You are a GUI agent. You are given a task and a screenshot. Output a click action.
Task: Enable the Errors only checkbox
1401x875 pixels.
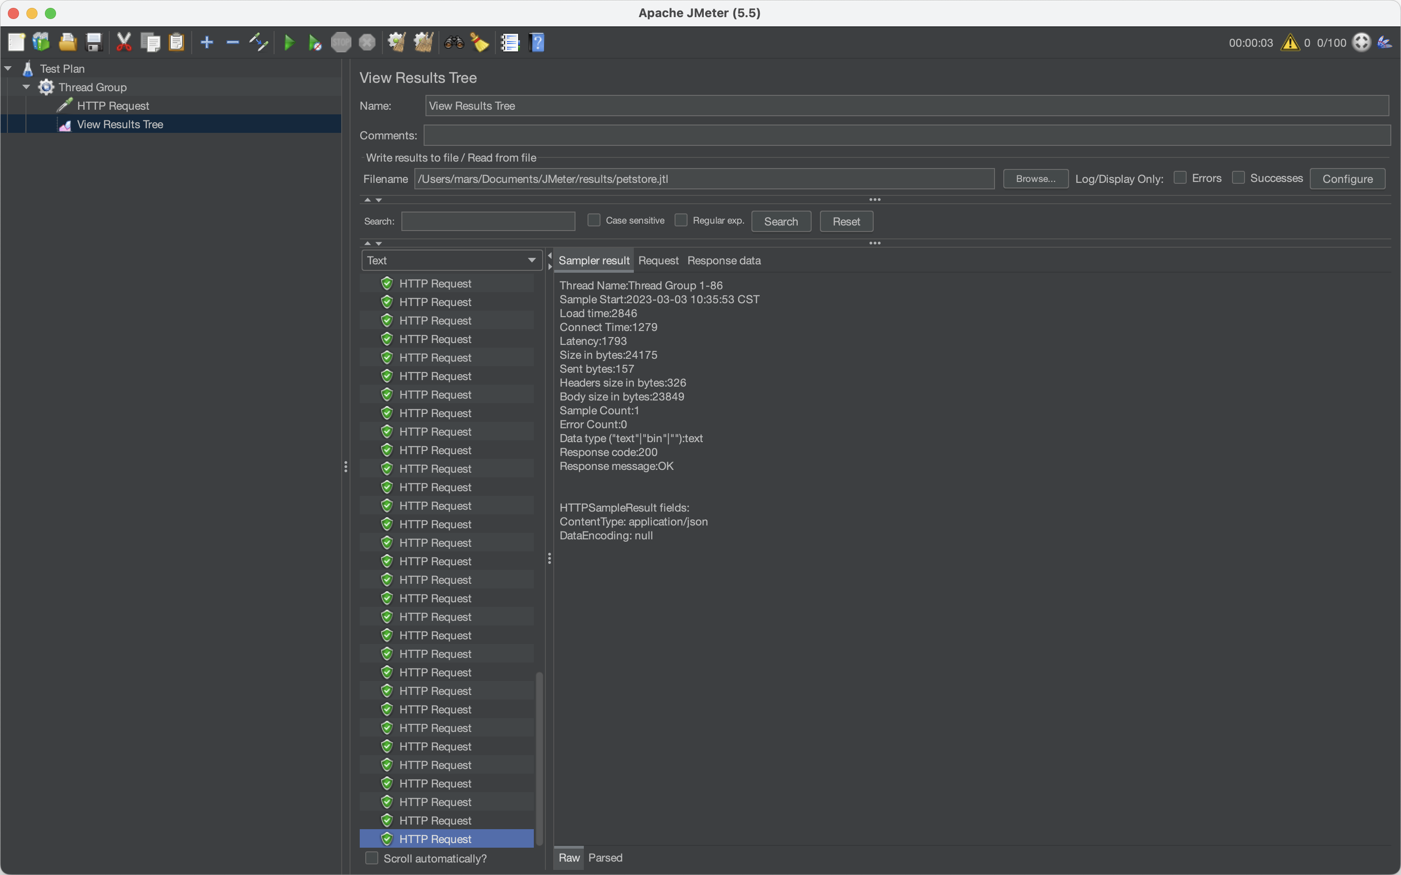click(1179, 178)
